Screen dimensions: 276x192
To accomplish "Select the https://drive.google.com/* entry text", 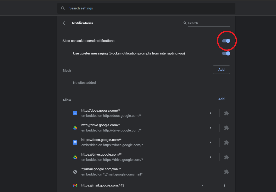I will [x=101, y=155].
